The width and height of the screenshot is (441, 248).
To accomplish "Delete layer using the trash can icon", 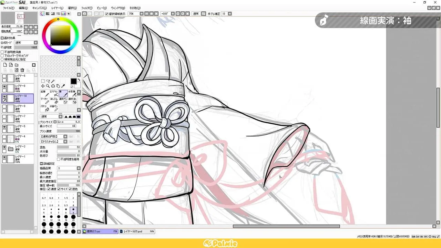I will tap(22, 70).
